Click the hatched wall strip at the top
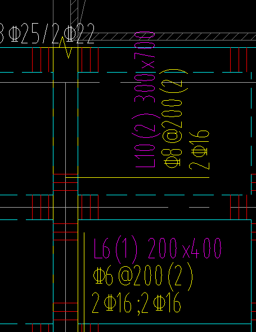256x332 pixels. pos(167,37)
